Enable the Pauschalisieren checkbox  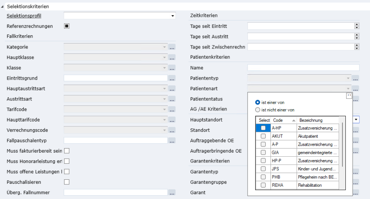[x=67, y=182]
